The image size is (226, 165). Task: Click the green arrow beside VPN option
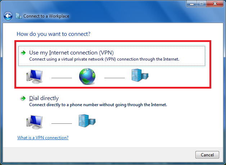pos(23,53)
